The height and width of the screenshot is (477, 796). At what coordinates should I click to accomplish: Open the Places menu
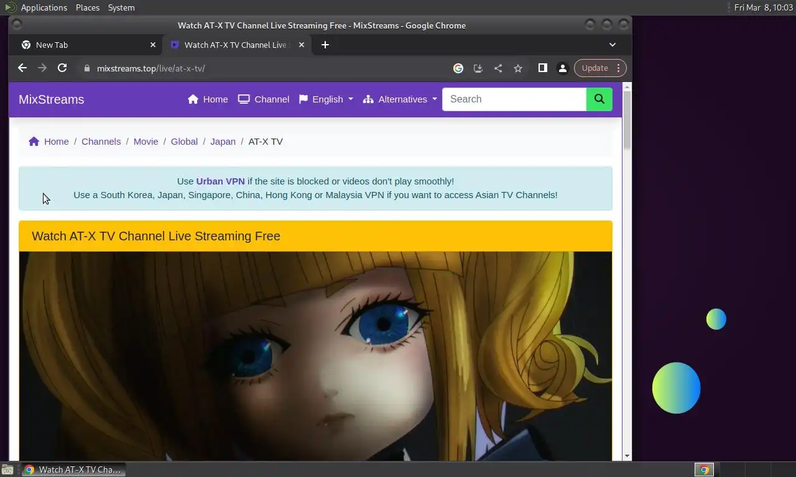88,7
